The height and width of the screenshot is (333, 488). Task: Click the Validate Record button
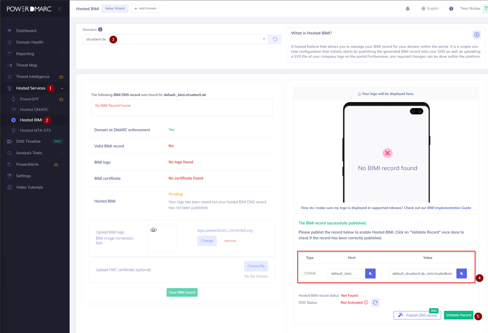pyautogui.click(x=459, y=315)
